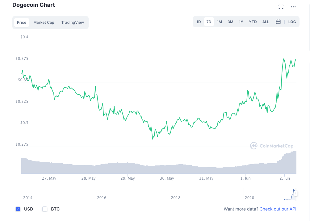This screenshot has height=221, width=310.
Task: Select the 7D time range
Action: coord(209,22)
